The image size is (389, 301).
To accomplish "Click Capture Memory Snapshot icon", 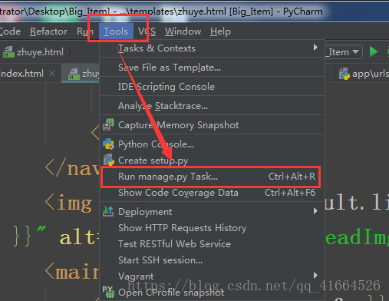I will [109, 125].
